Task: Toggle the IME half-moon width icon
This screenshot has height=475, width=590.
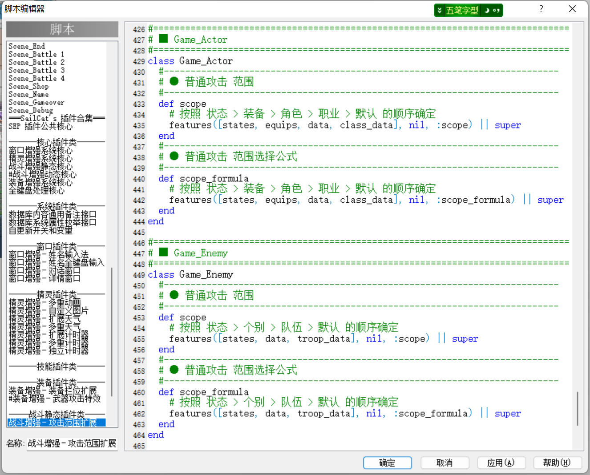Action: (x=487, y=10)
